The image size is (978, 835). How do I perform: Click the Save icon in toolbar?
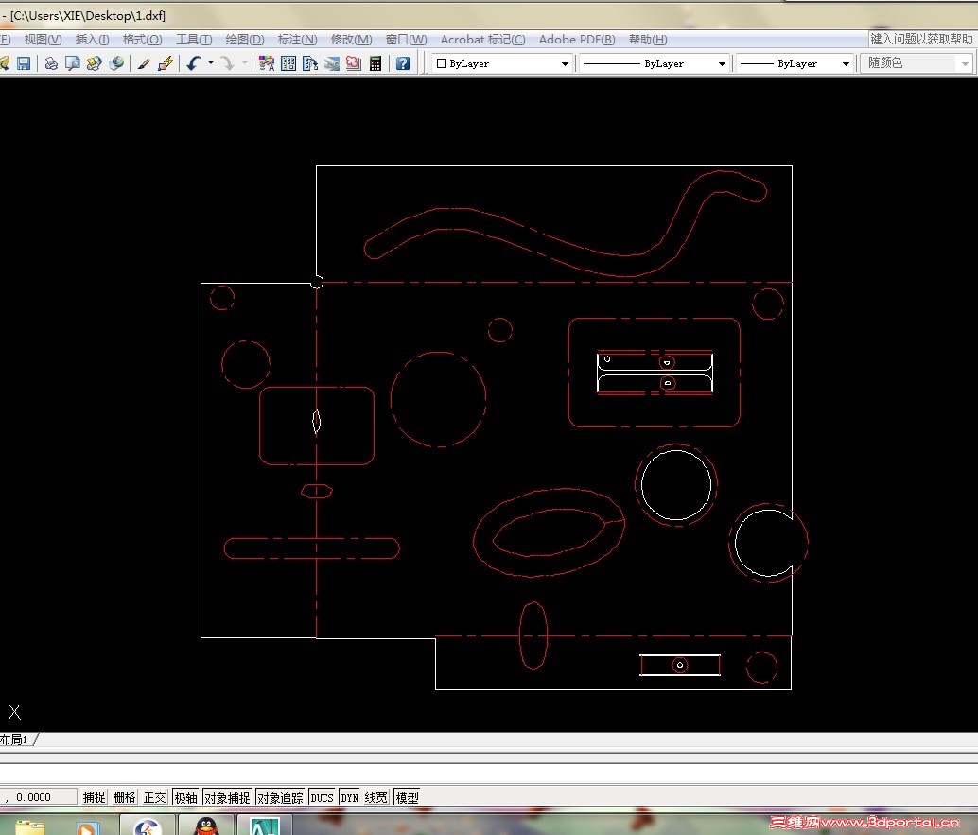(x=24, y=63)
